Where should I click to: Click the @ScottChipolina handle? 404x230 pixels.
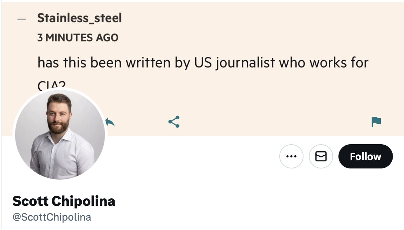click(x=52, y=217)
